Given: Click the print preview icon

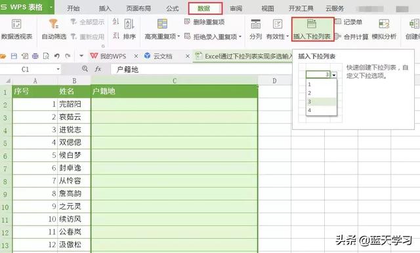Looking at the screenshot, I should (x=46, y=56).
